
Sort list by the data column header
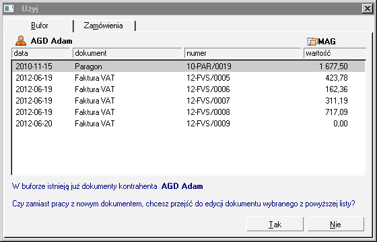(x=41, y=53)
